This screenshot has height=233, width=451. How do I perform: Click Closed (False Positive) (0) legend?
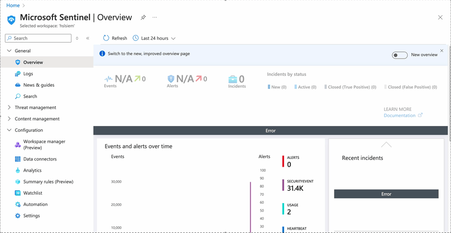pyautogui.click(x=411, y=87)
